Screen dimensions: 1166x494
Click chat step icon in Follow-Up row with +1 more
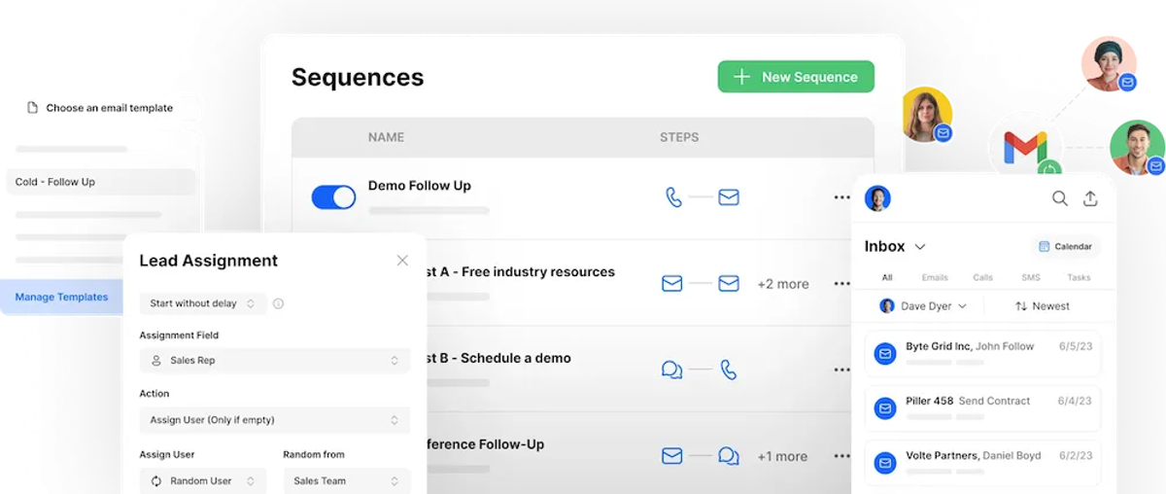[x=729, y=455]
